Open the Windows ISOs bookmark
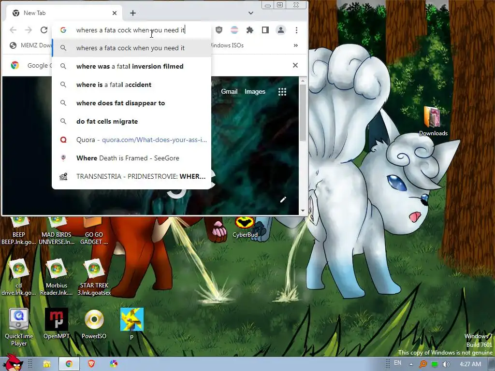495x371 pixels. click(x=227, y=45)
